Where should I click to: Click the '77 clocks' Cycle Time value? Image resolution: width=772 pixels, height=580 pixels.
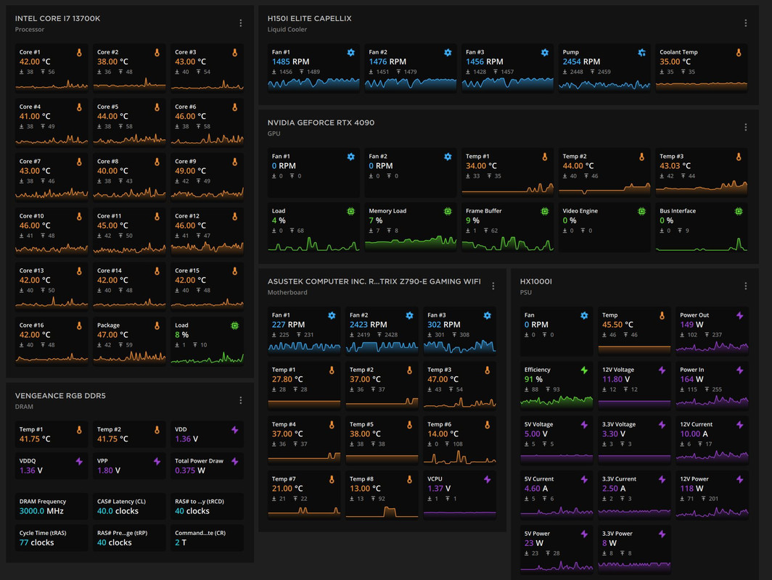pyautogui.click(x=36, y=542)
